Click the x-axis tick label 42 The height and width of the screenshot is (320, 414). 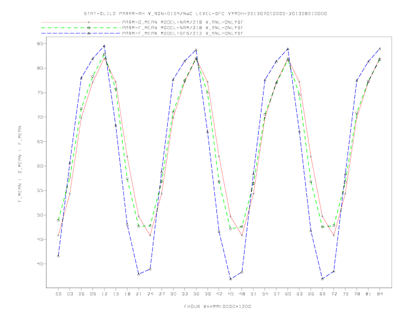219,294
